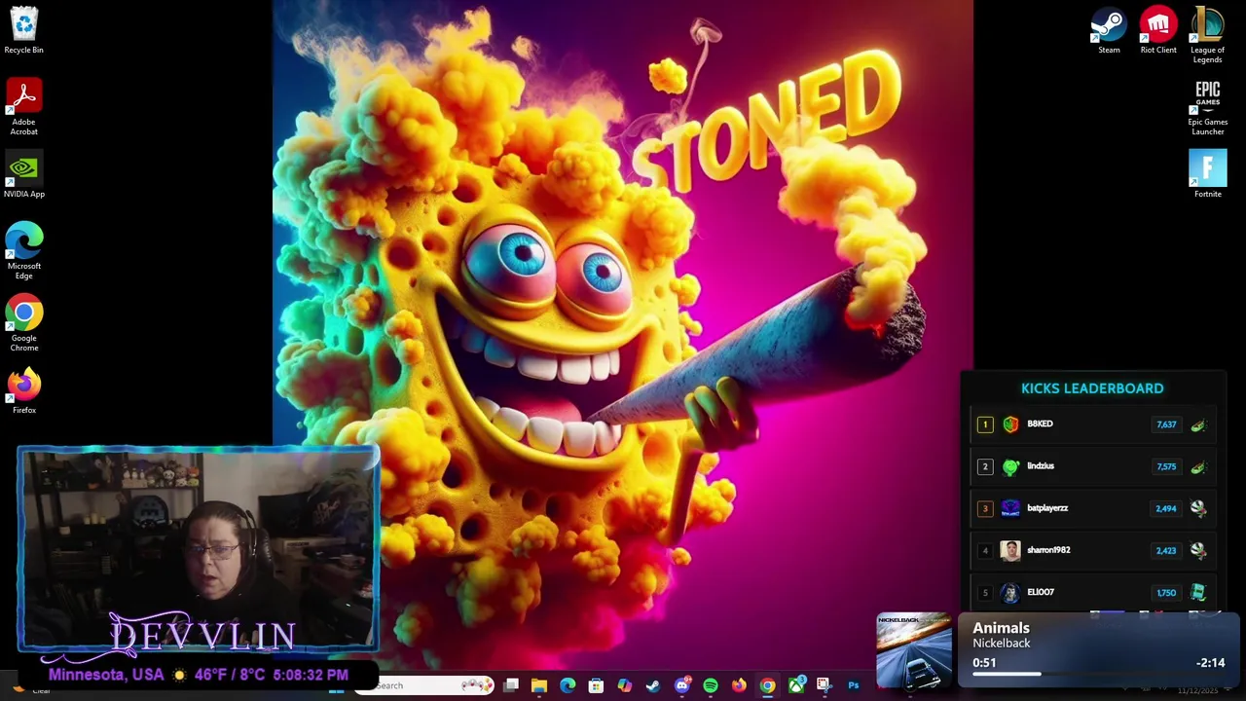The image size is (1246, 701).
Task: Open Copilot from the taskbar
Action: 624,685
